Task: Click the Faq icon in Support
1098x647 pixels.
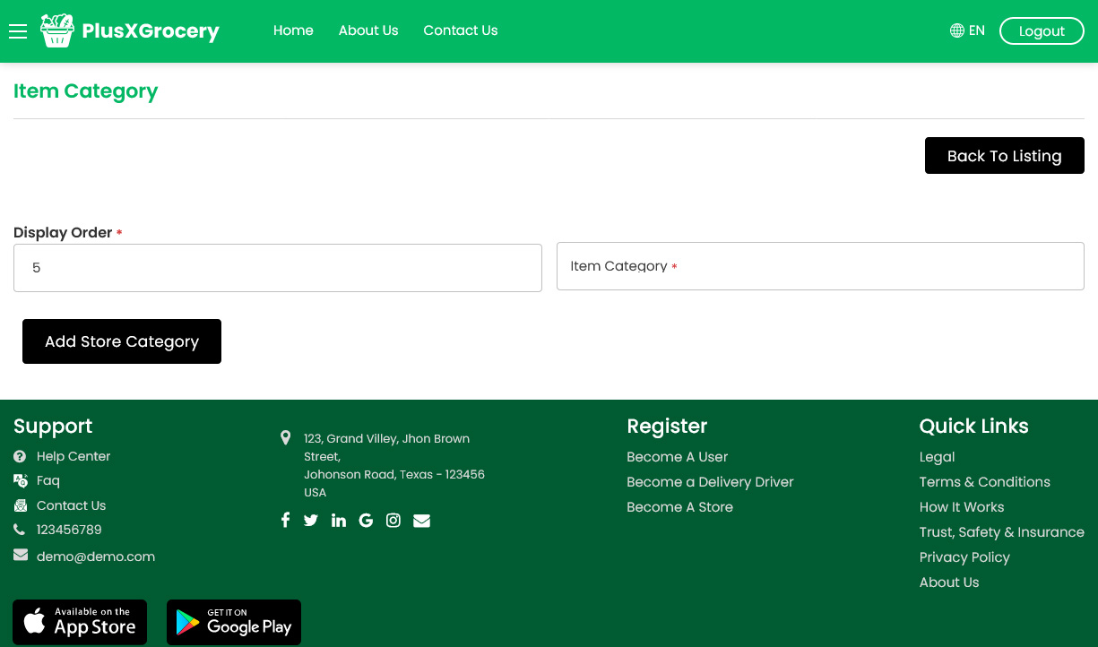Action: click(x=20, y=480)
